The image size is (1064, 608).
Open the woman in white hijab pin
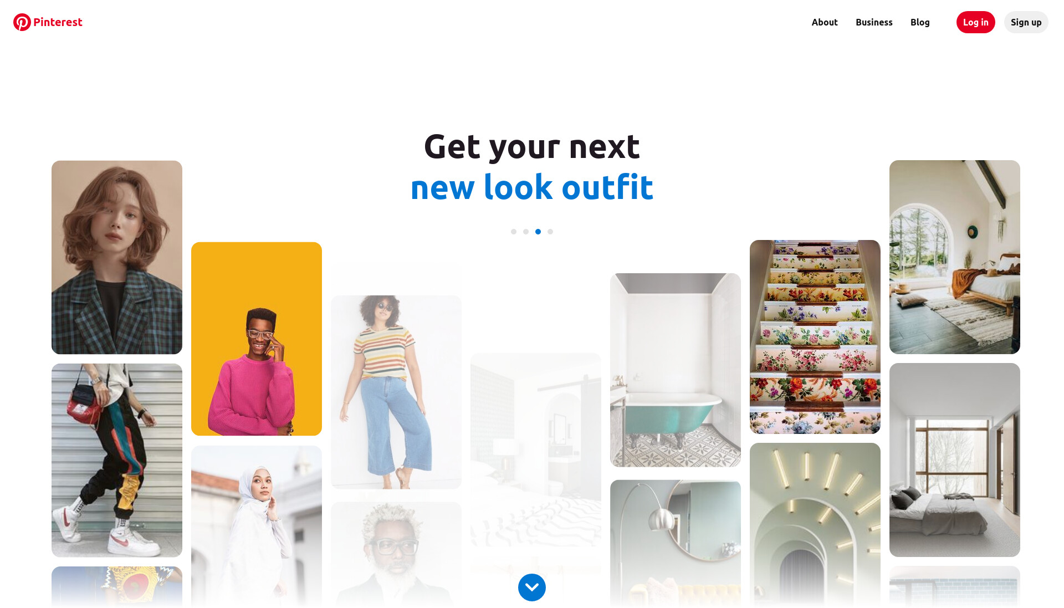click(x=257, y=527)
